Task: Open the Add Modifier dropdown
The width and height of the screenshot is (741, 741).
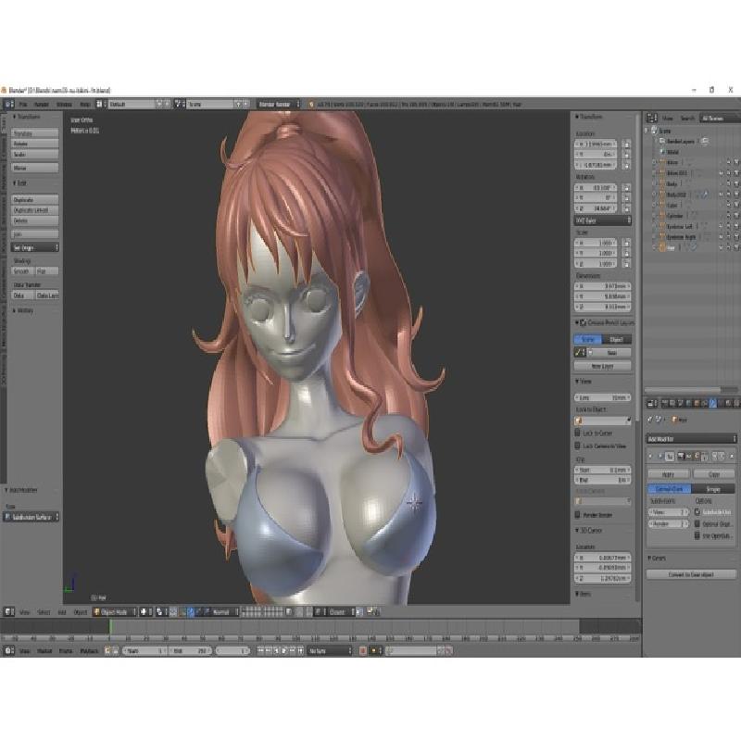Action: click(691, 439)
